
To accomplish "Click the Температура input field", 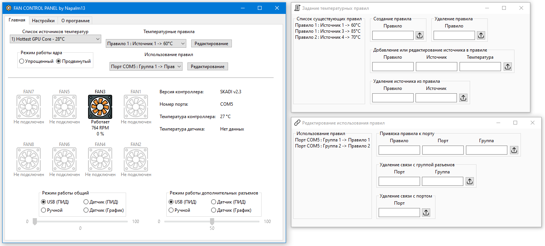I will (480, 67).
